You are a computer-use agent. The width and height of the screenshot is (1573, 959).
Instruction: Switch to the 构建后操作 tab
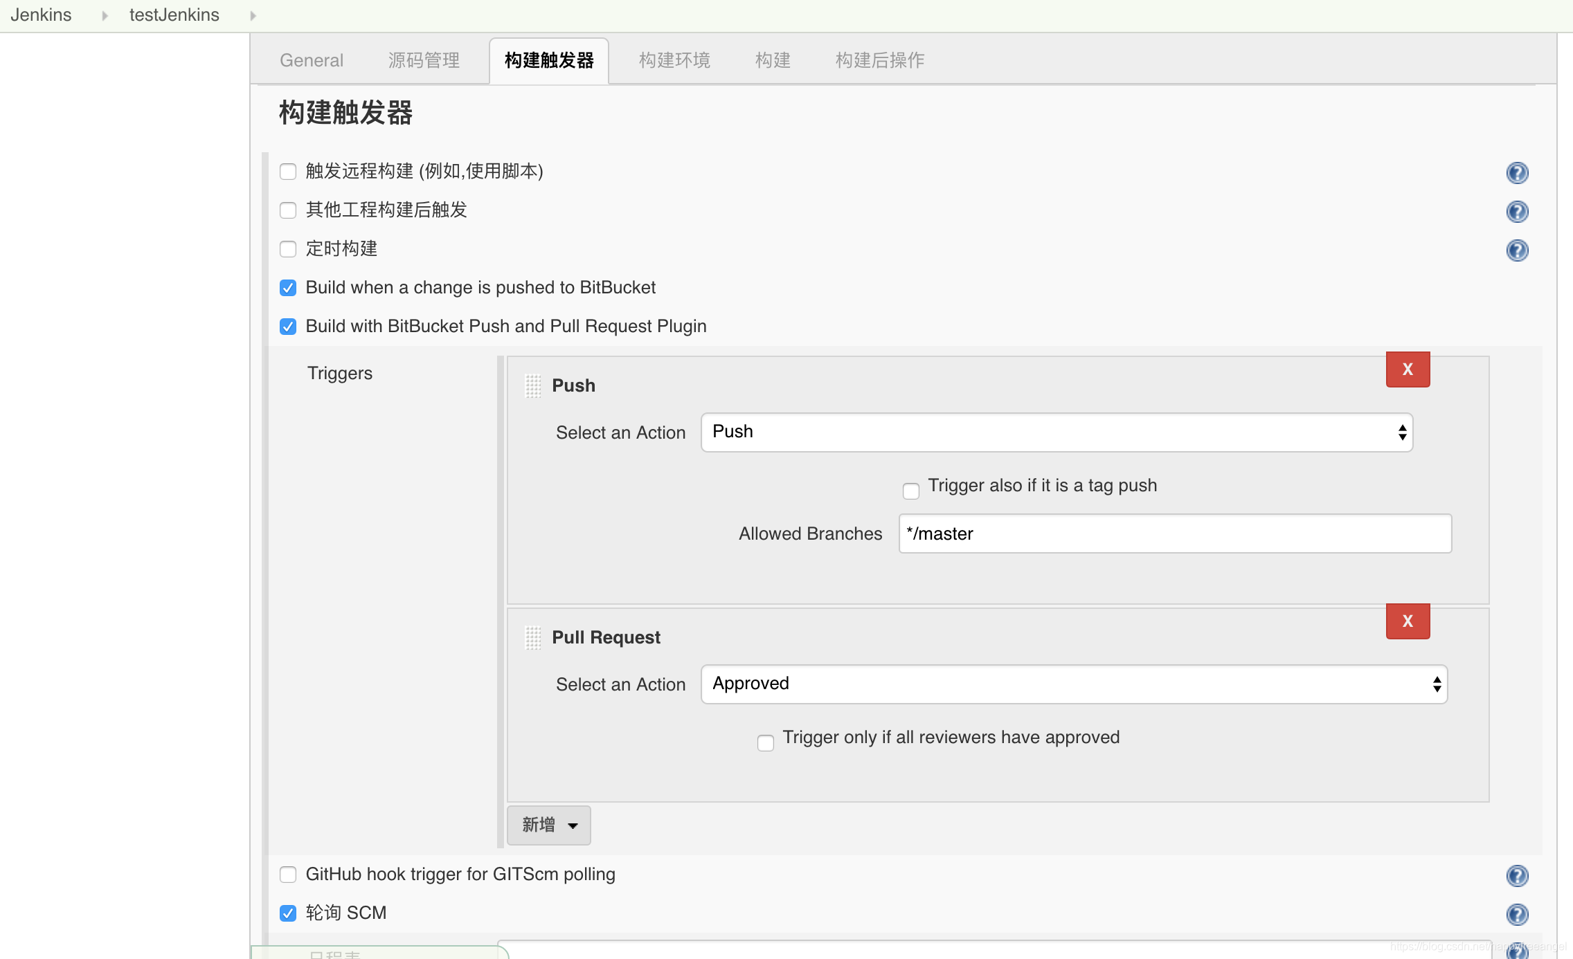pyautogui.click(x=879, y=60)
